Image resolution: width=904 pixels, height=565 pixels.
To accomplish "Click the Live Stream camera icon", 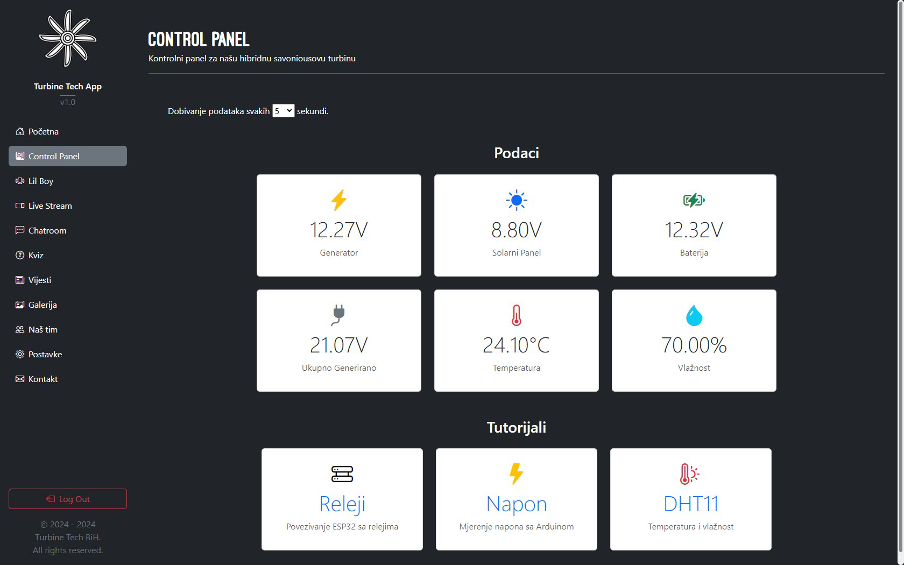I will [20, 206].
